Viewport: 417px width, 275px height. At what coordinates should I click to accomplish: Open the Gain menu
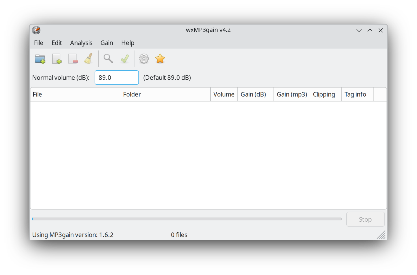(107, 43)
